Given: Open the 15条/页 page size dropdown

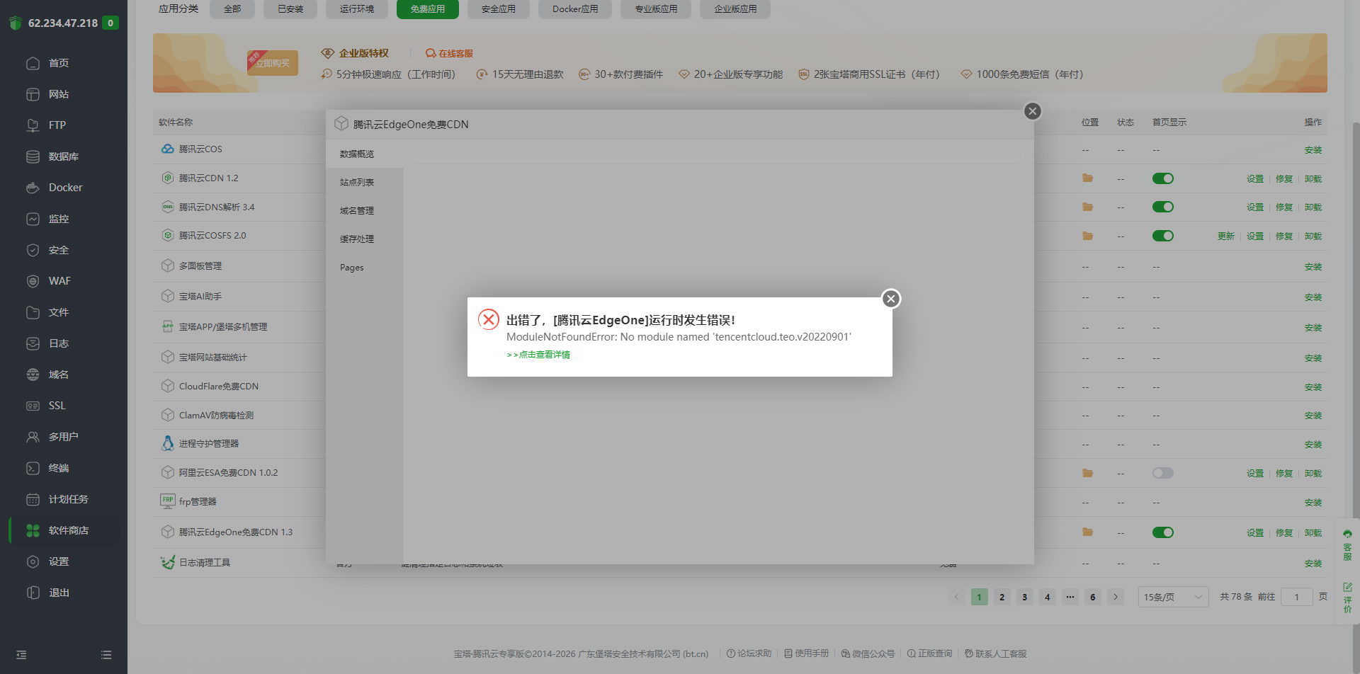Looking at the screenshot, I should (x=1172, y=596).
